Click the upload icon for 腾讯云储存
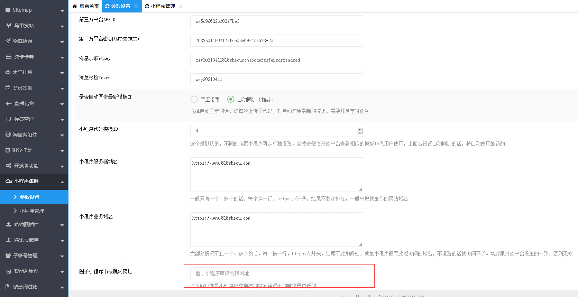 point(9,240)
